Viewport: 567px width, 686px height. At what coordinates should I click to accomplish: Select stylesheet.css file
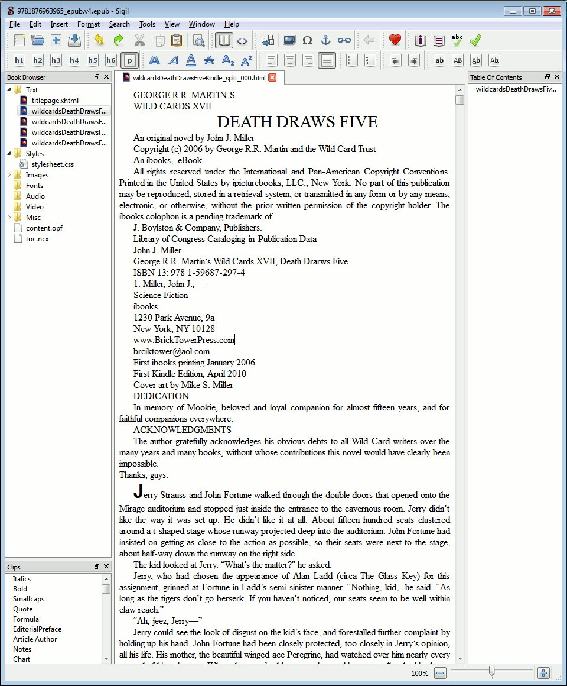coord(53,164)
